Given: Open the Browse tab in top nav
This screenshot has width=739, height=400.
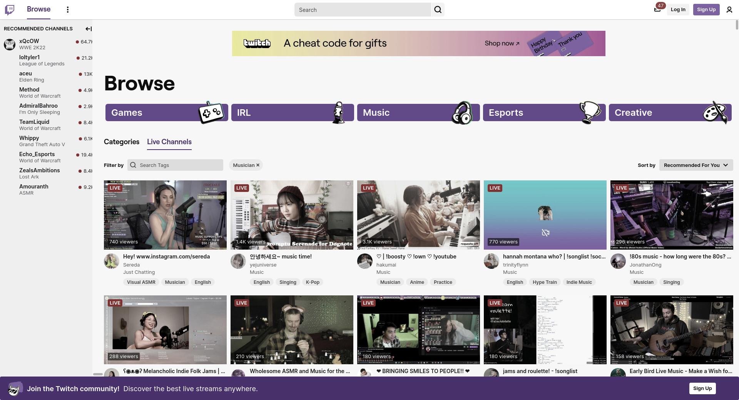Looking at the screenshot, I should pyautogui.click(x=38, y=9).
